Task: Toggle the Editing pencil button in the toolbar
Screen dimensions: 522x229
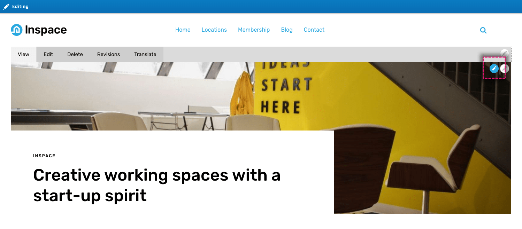Action: point(16,7)
